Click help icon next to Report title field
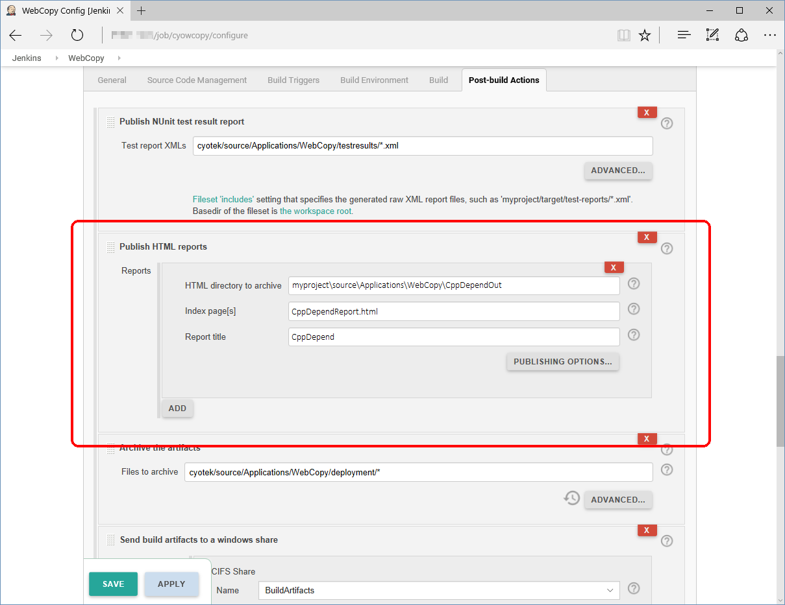785x605 pixels. pos(634,335)
